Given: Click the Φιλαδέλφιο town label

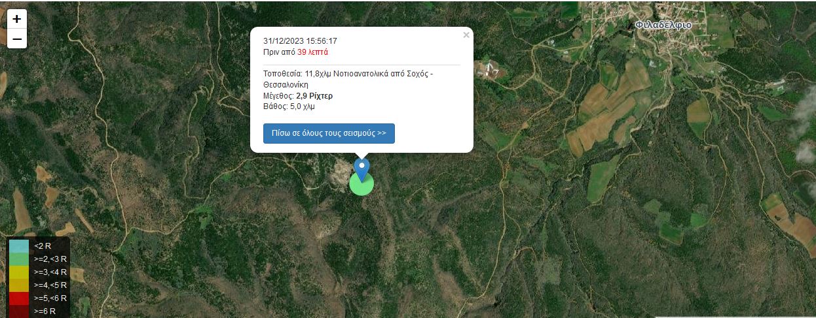Looking at the screenshot, I should (663, 25).
